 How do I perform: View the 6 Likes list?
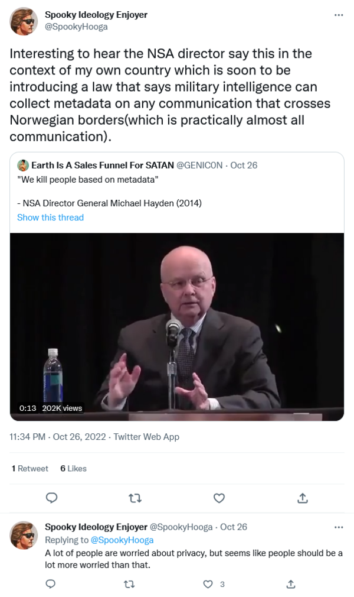[73, 468]
